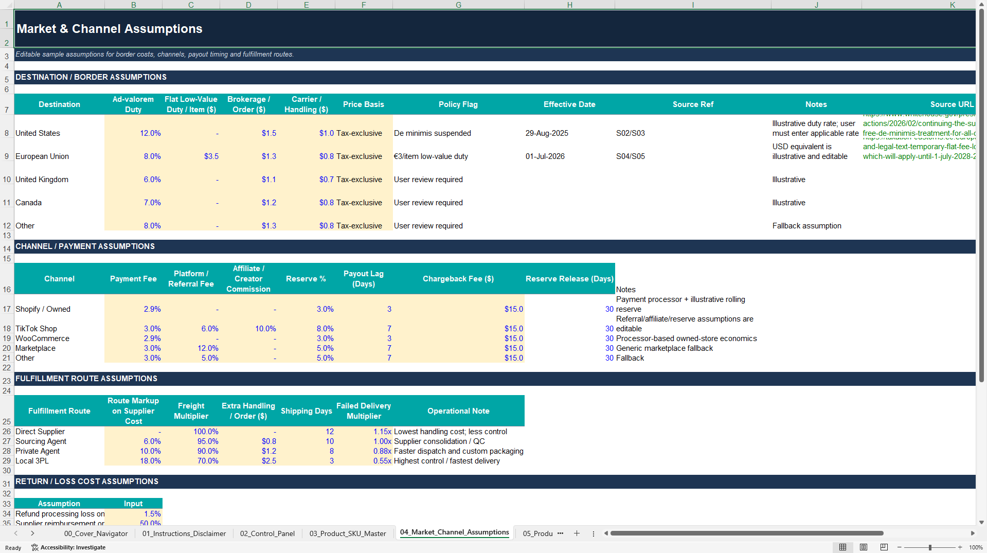Open the 03_Product_SKU_Master sheet tab
The width and height of the screenshot is (987, 553).
click(x=348, y=533)
